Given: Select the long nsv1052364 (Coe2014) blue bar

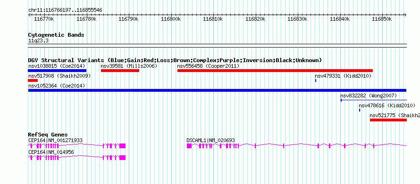Looking at the screenshot, I should pos(217,90).
